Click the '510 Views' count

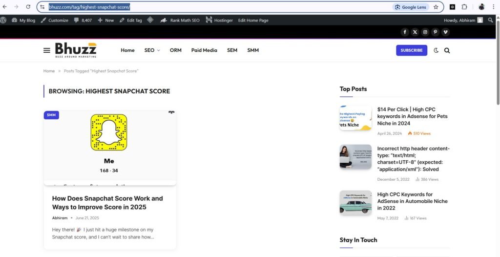tap(419, 133)
